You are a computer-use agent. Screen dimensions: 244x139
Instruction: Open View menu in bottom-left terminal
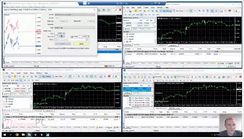pos(12,73)
